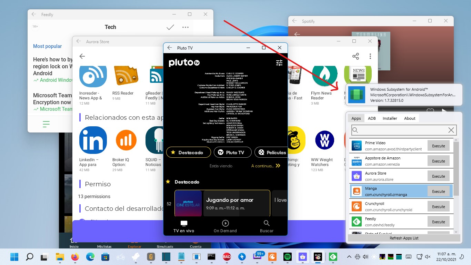Screen dimensions: 471x265
Task: Switch to the ADB tab
Action: (x=372, y=118)
